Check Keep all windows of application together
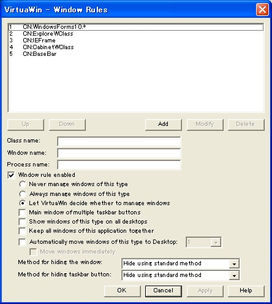The width and height of the screenshot is (272, 304). [x=22, y=231]
